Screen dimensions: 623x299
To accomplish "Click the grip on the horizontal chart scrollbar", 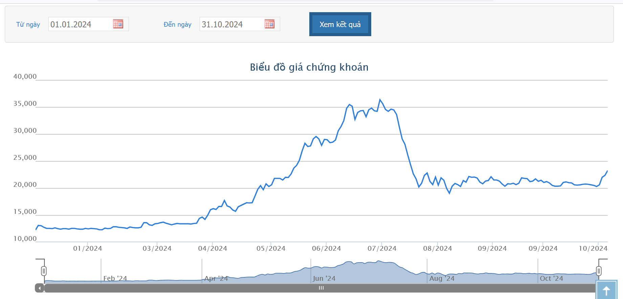I will pos(321,288).
